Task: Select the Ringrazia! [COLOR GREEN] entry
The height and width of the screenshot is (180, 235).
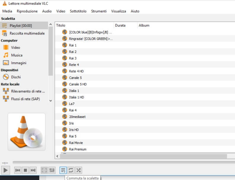Action: point(145,39)
